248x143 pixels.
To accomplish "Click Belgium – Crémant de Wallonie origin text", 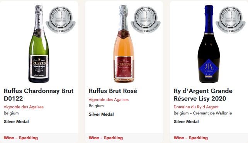I will click(x=202, y=113).
